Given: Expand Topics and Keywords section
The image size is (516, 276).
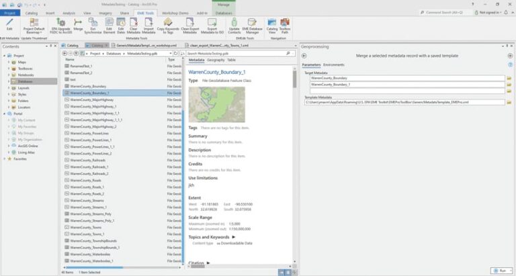Looking at the screenshot, I should 234,237.
